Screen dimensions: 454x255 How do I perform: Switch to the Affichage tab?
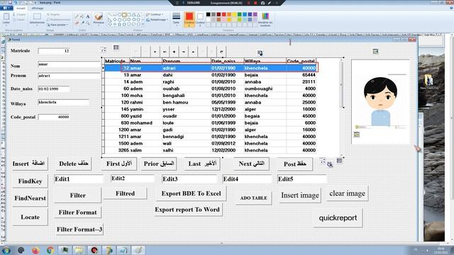[38, 8]
